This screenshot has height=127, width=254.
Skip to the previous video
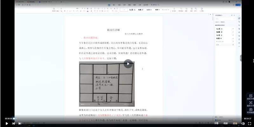point(13,124)
